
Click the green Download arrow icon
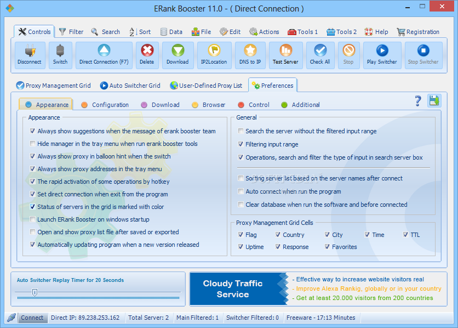click(x=178, y=50)
